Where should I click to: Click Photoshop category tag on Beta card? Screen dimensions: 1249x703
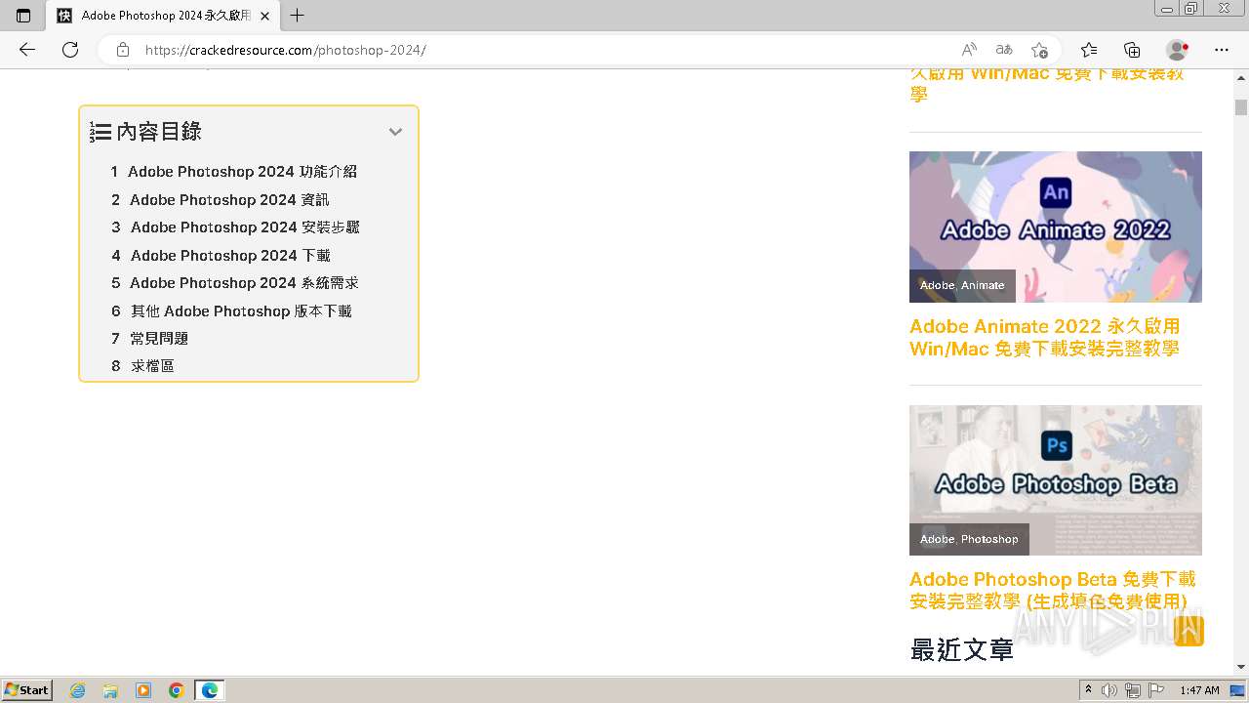(989, 539)
